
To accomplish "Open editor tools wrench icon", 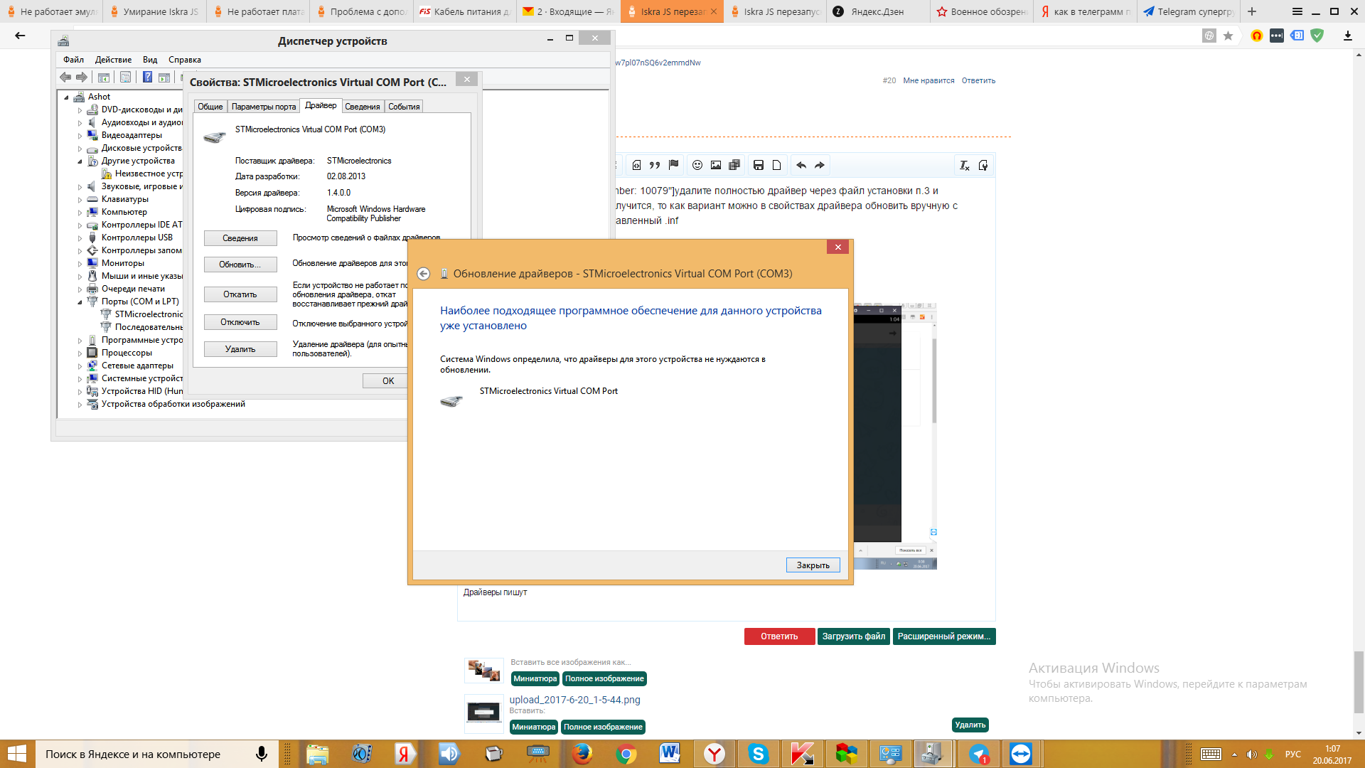I will pos(983,165).
